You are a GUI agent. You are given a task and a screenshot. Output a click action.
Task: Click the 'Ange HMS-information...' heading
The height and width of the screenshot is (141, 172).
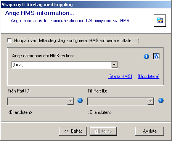(40, 13)
